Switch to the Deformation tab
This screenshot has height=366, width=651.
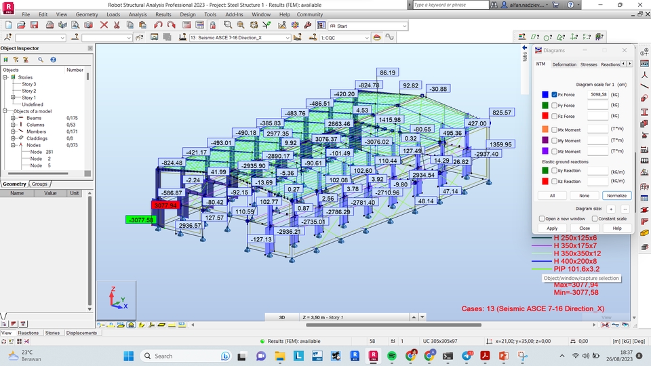pyautogui.click(x=564, y=64)
